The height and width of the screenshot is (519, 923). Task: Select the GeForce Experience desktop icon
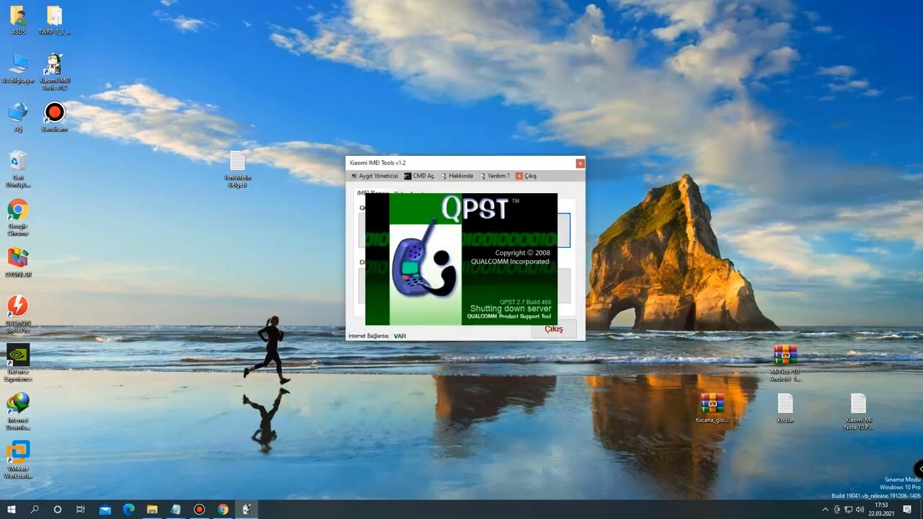[18, 362]
